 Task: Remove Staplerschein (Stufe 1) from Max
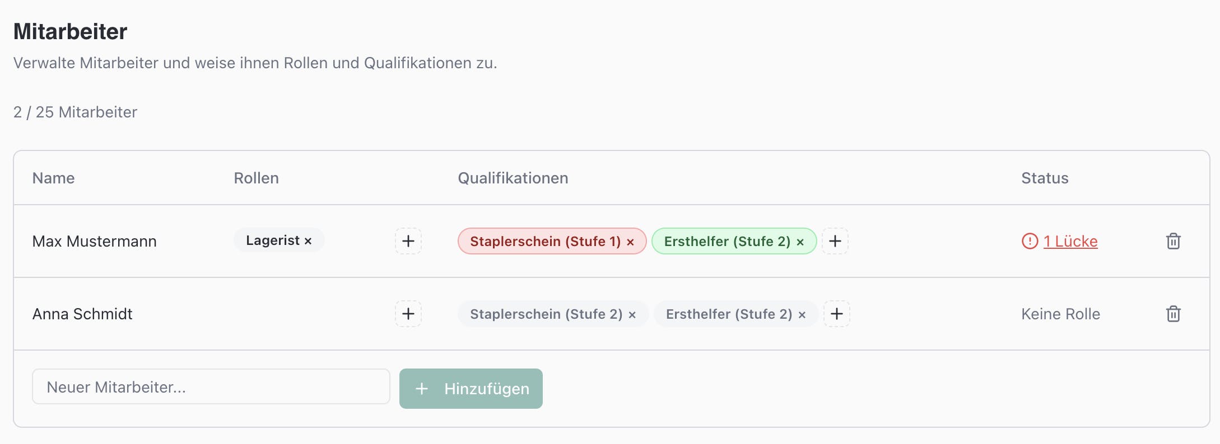[630, 242]
